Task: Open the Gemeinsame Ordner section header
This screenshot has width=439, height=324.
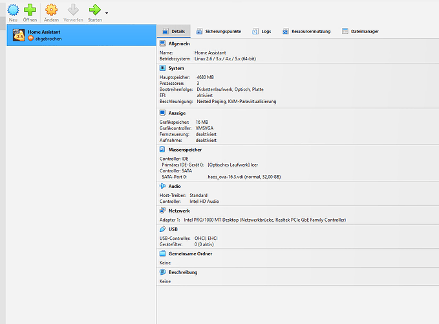Action: pyautogui.click(x=190, y=253)
